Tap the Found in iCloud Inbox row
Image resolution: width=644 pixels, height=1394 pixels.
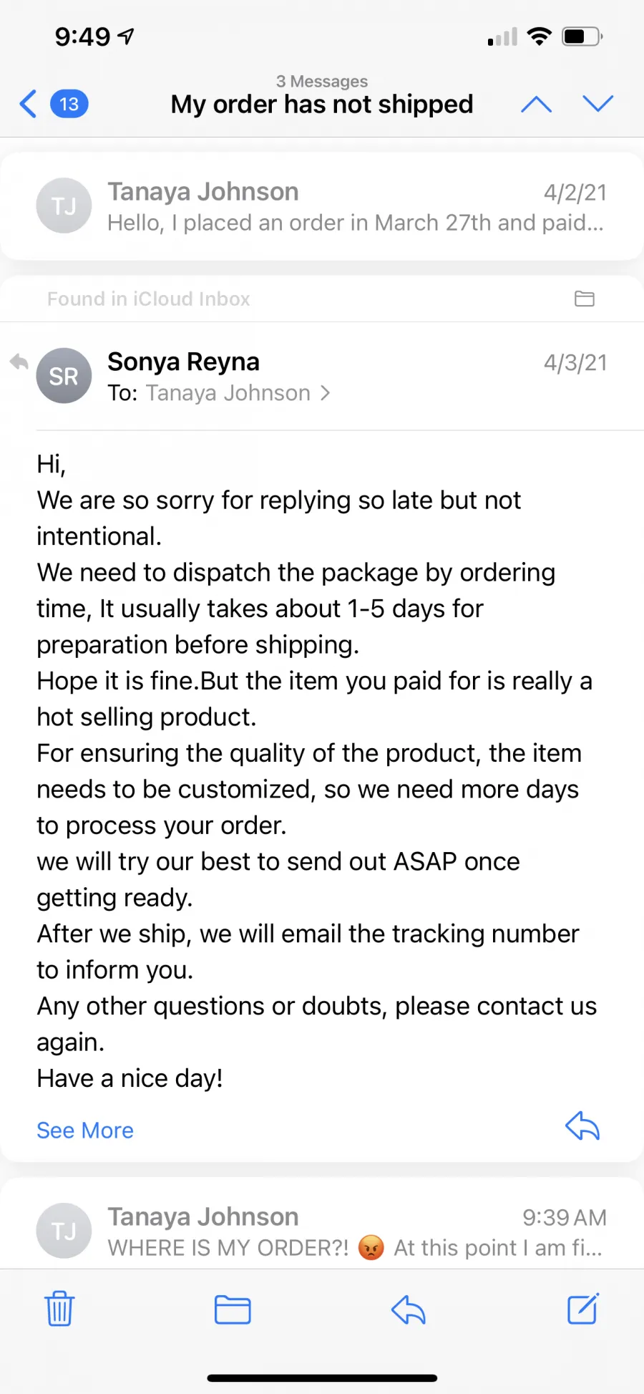(322, 299)
